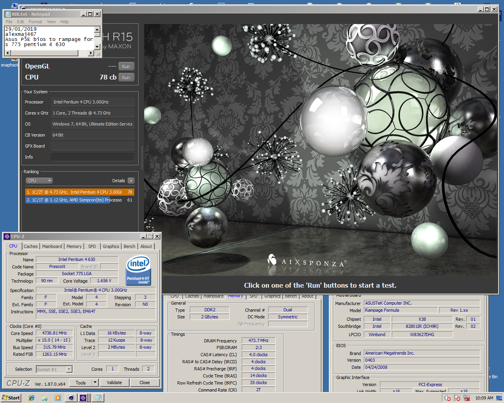This screenshot has width=504, height=403.
Task: Click the 4736.81 MHz core speed value
Action: coord(54,333)
